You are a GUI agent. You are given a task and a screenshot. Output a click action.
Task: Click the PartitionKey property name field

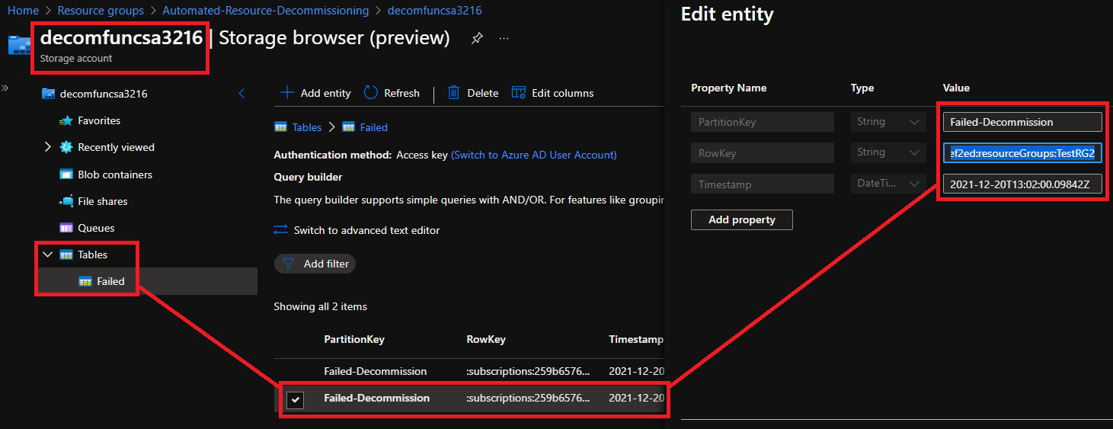pyautogui.click(x=763, y=122)
